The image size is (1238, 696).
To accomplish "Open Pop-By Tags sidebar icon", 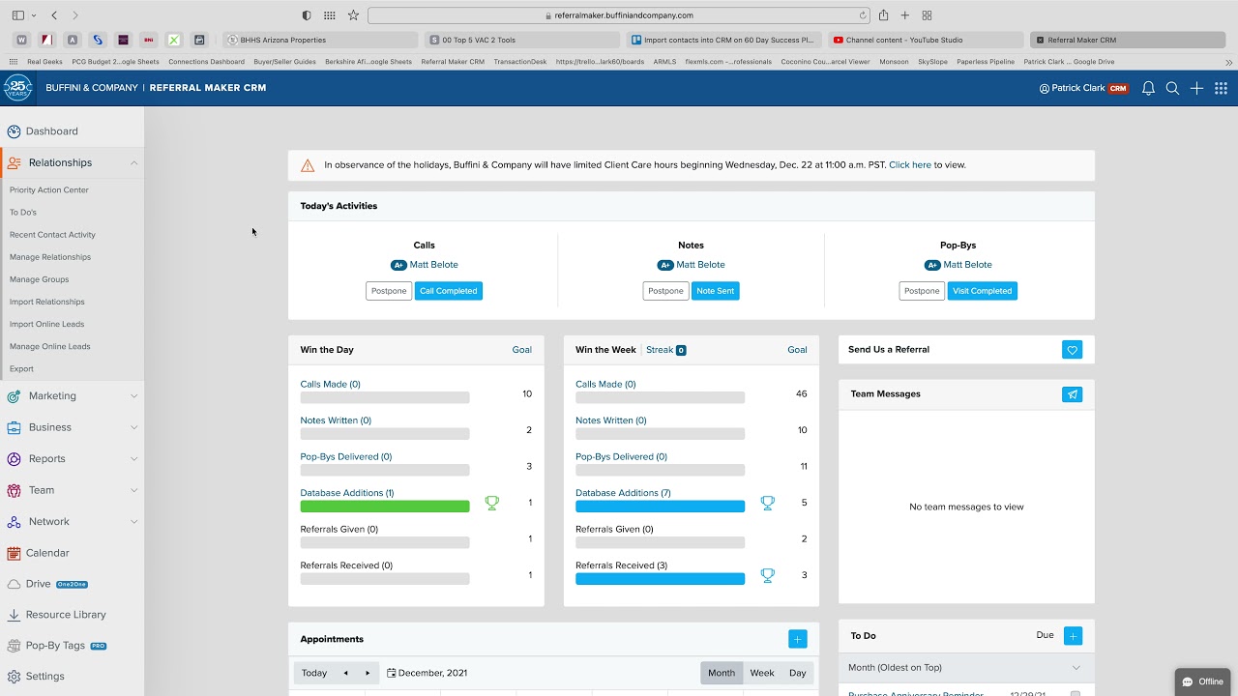I will coord(14,646).
